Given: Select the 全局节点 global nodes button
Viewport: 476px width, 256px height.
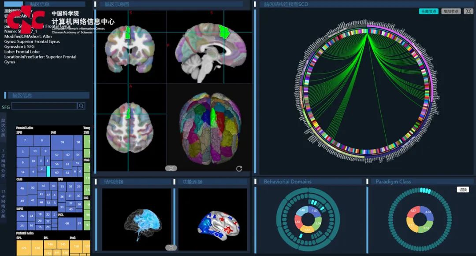Looking at the screenshot, I should [428, 11].
